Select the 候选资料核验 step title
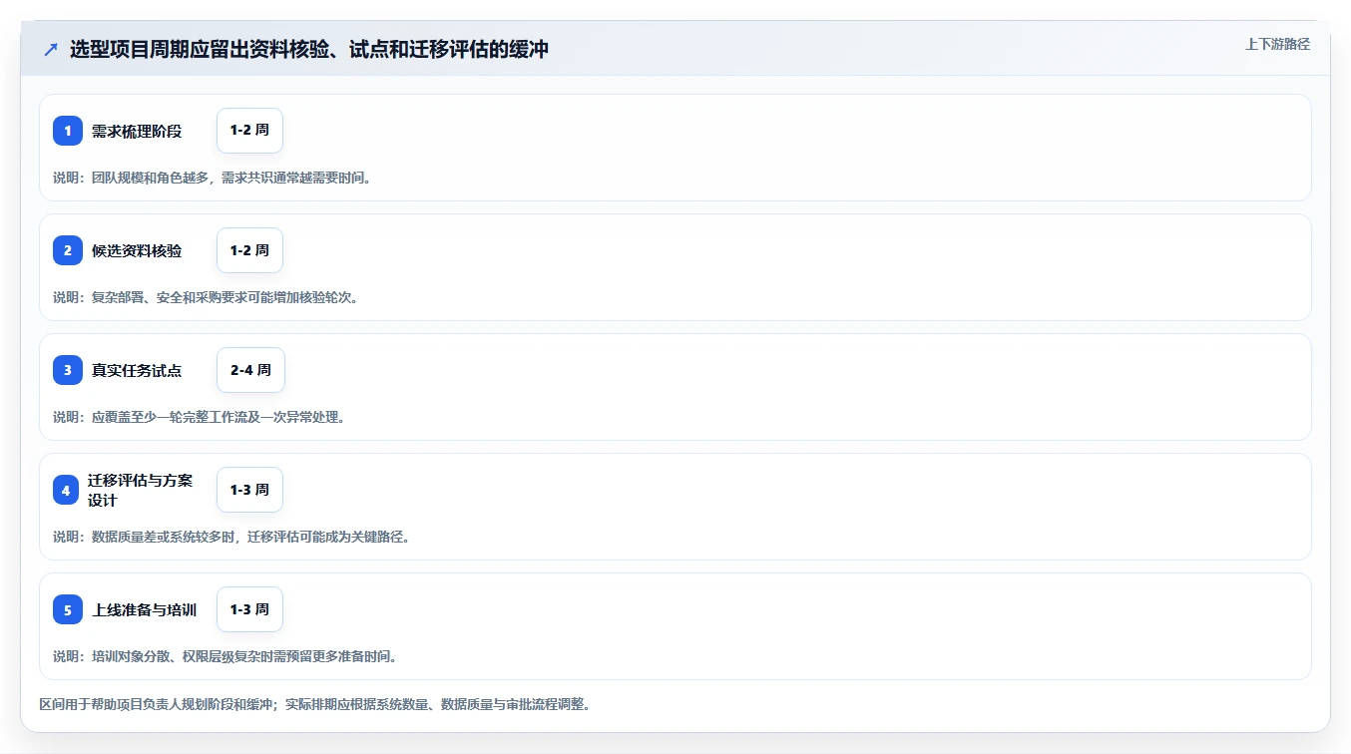Screen dimensions: 1351x754 137,250
